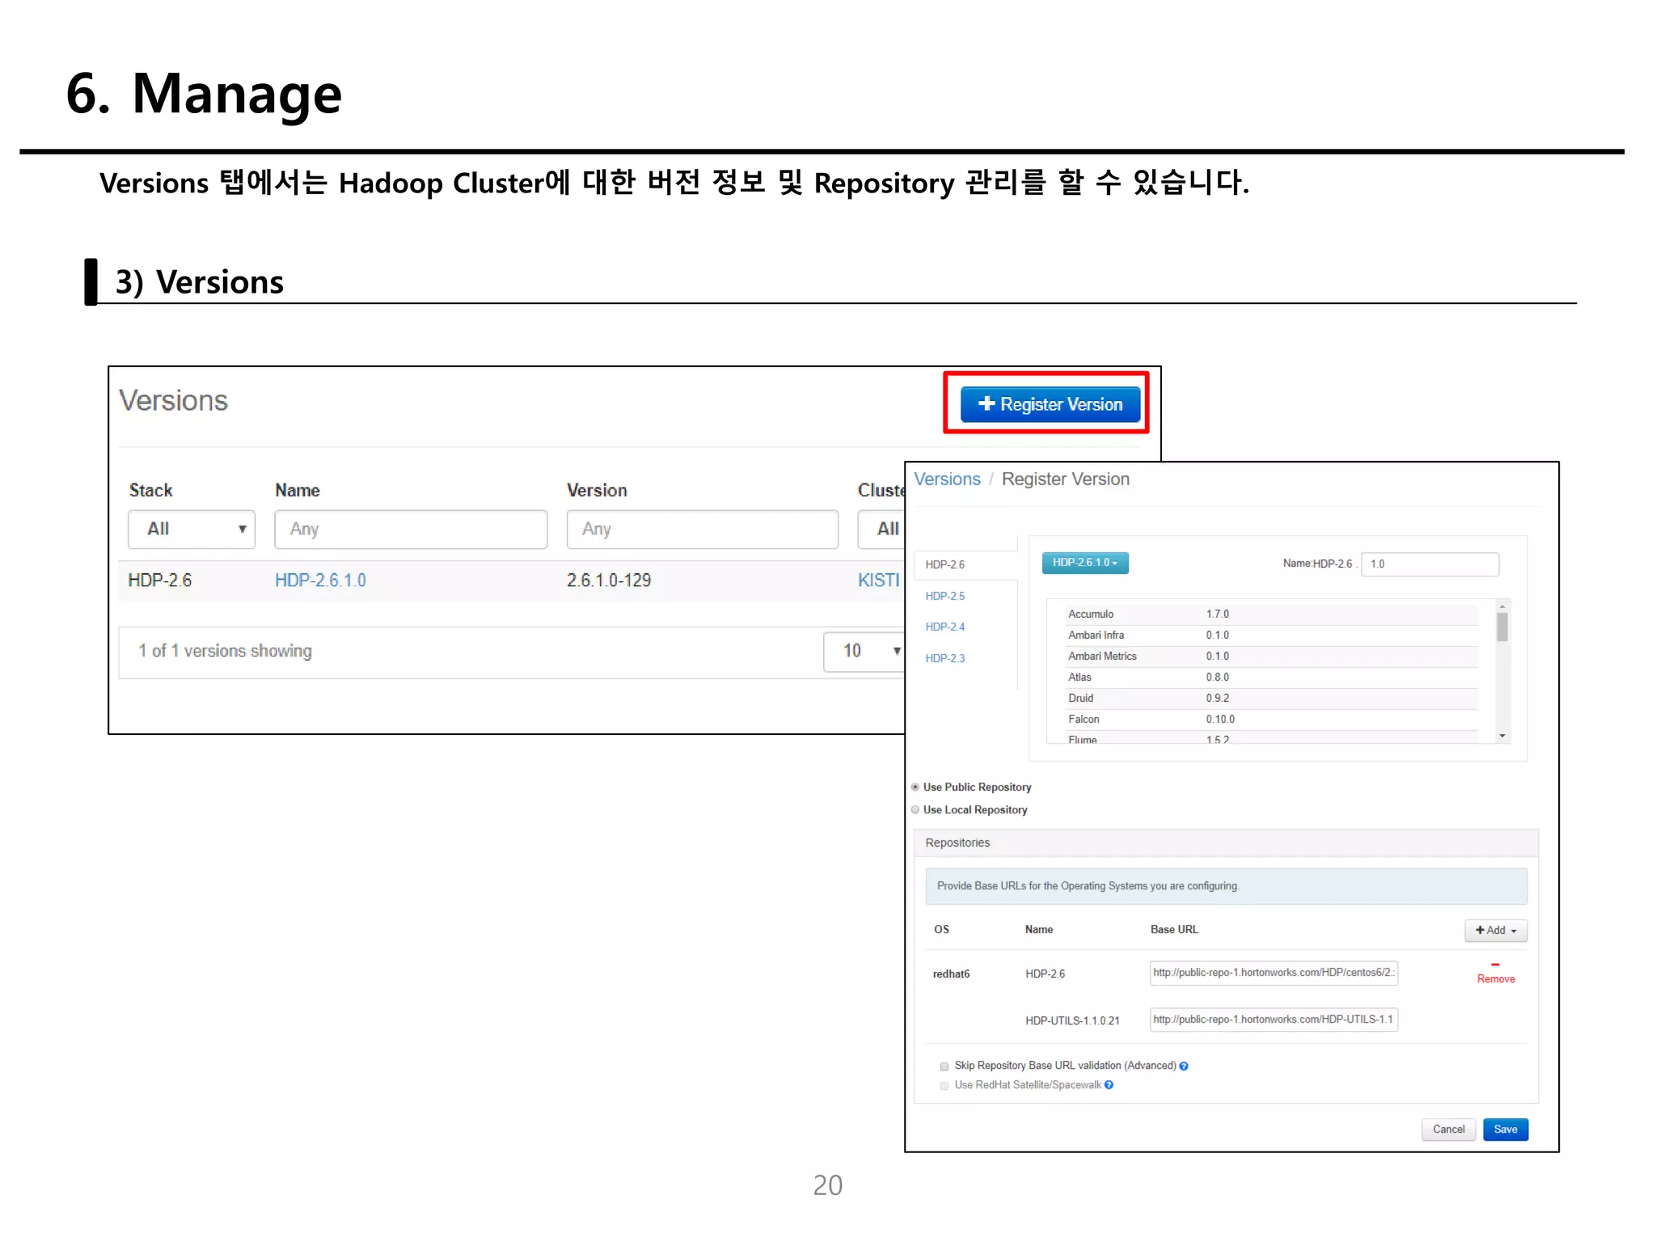Select the HDP-2.3 stack tab

click(x=945, y=658)
